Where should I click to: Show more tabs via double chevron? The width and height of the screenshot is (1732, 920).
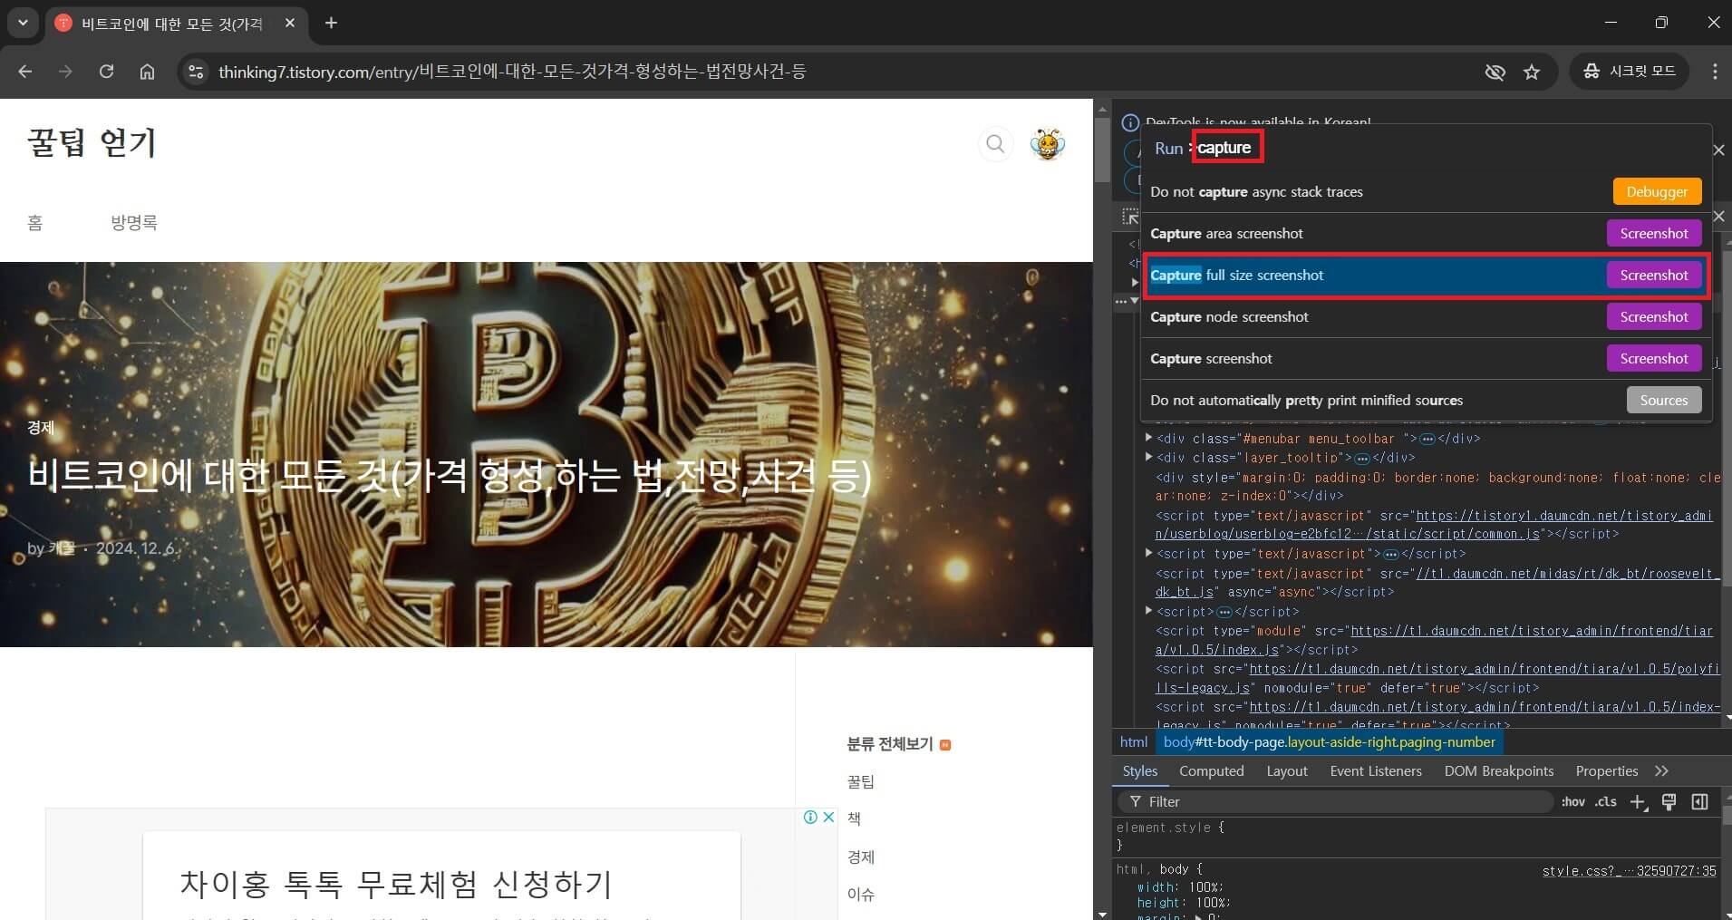pyautogui.click(x=1661, y=771)
